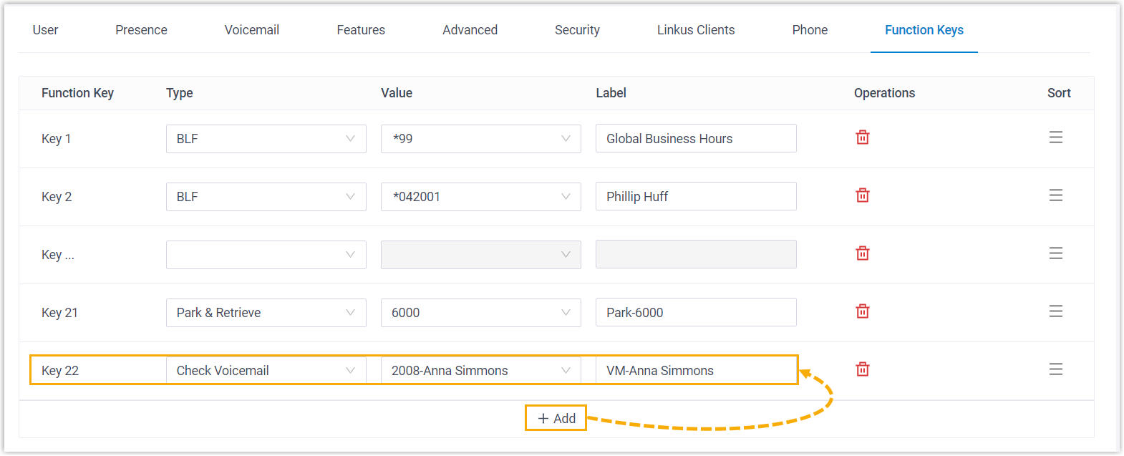Click sort handle for Key 22 row
This screenshot has width=1124, height=456.
tap(1055, 369)
